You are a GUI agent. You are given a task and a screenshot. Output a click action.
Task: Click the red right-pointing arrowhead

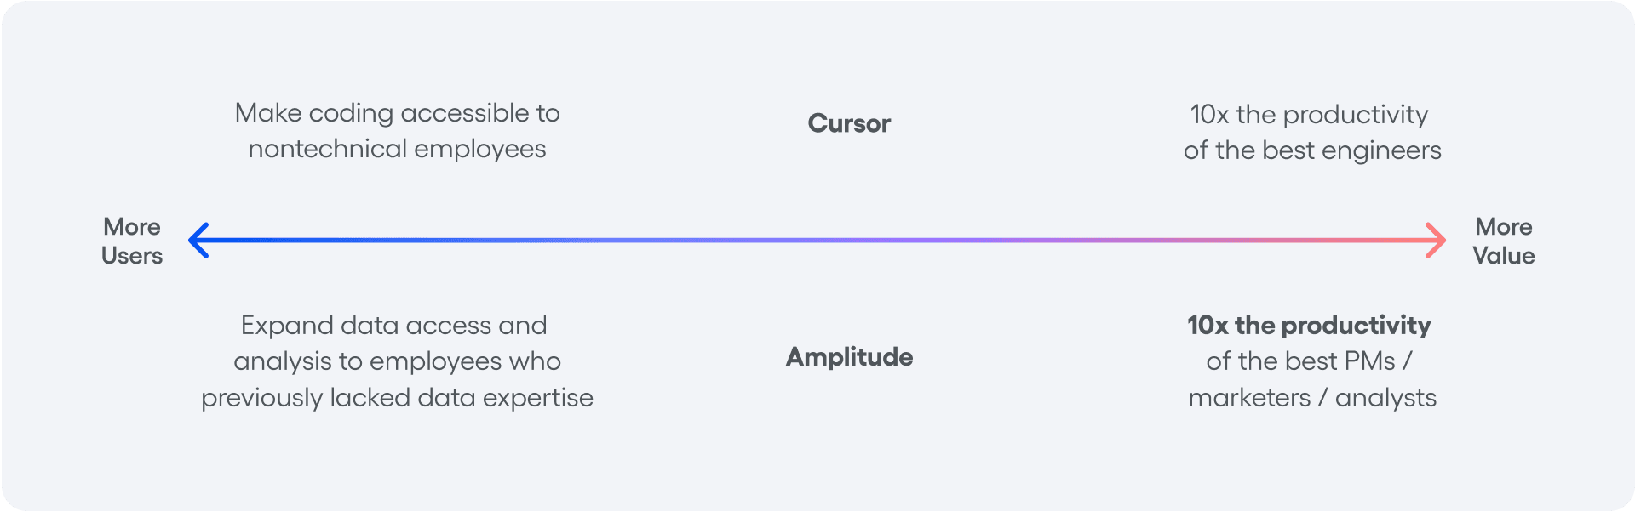click(x=1437, y=241)
